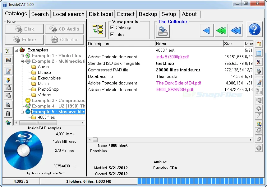Screen dimensions: 267x187
Task: Open the Backup tab
Action: click(148, 14)
